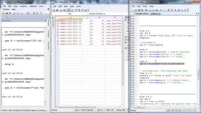The width and height of the screenshot is (201, 113).
Task: Toggle bookmark icon in Do-file Editor
Action: click(x=168, y=10)
